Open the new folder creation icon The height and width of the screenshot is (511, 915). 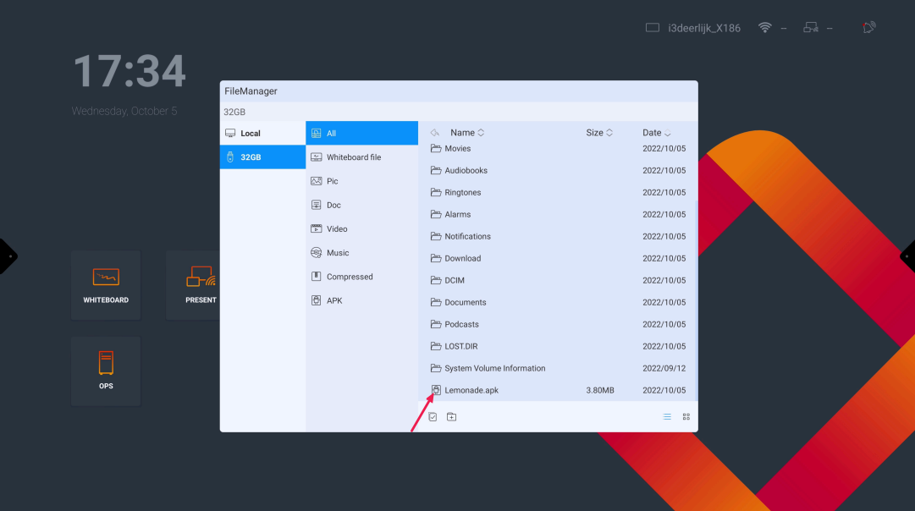pyautogui.click(x=451, y=416)
